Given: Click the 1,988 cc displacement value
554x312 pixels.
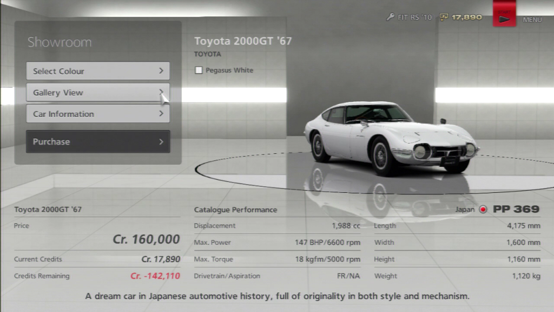Looking at the screenshot, I should 346,226.
